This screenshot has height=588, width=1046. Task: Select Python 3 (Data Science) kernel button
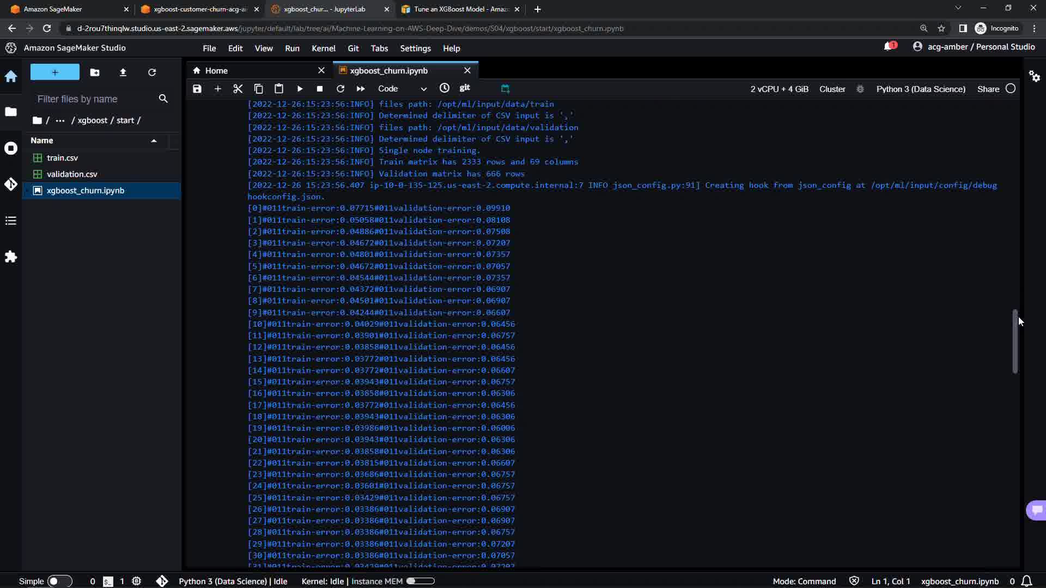[x=920, y=89]
